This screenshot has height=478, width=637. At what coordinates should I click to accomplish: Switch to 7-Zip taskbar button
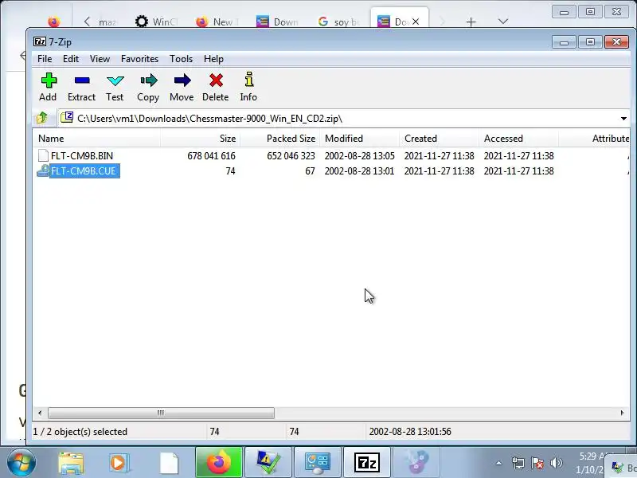[x=366, y=462]
